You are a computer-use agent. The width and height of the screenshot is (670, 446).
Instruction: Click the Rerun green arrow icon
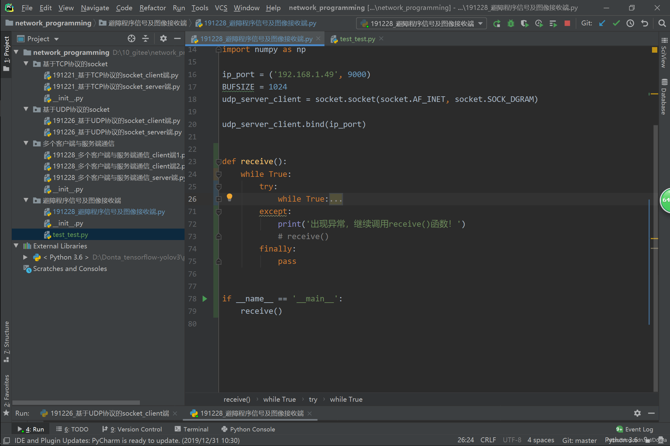[497, 24]
